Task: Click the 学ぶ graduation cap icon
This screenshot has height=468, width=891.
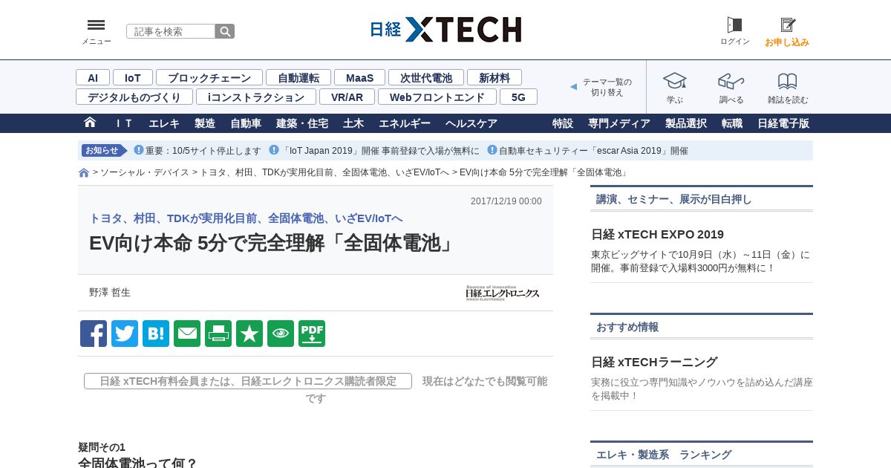Action: pyautogui.click(x=675, y=81)
